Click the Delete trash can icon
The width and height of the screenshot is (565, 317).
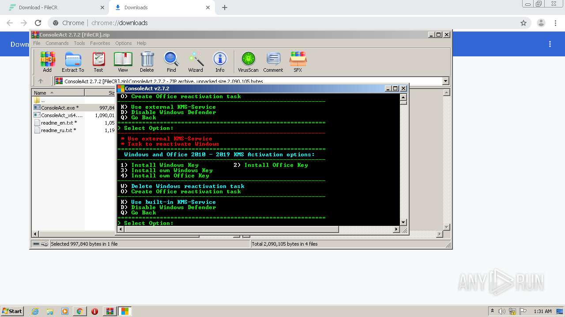click(147, 62)
